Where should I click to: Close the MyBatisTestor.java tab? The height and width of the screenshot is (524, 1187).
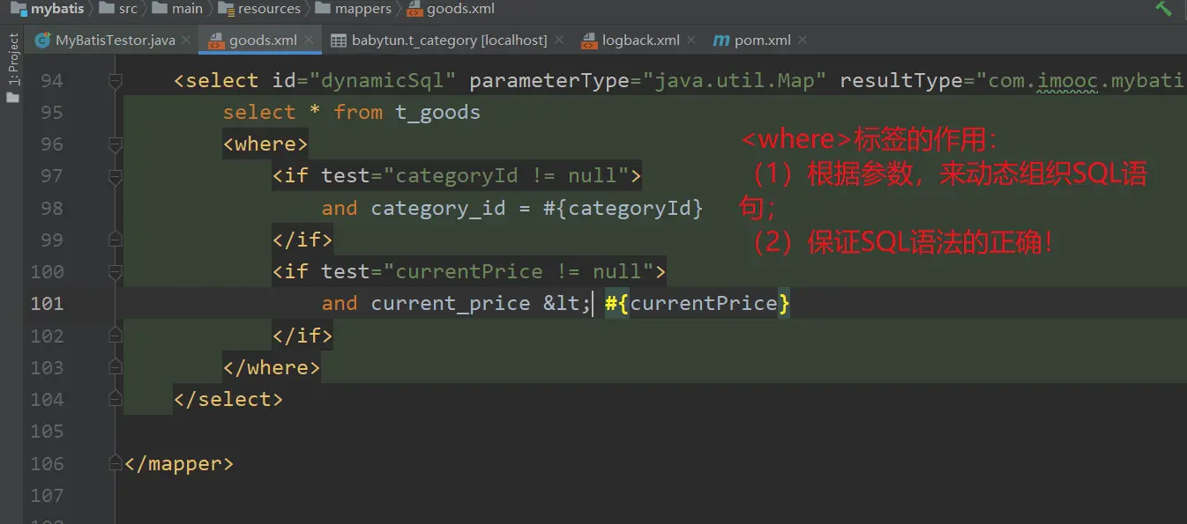186,41
